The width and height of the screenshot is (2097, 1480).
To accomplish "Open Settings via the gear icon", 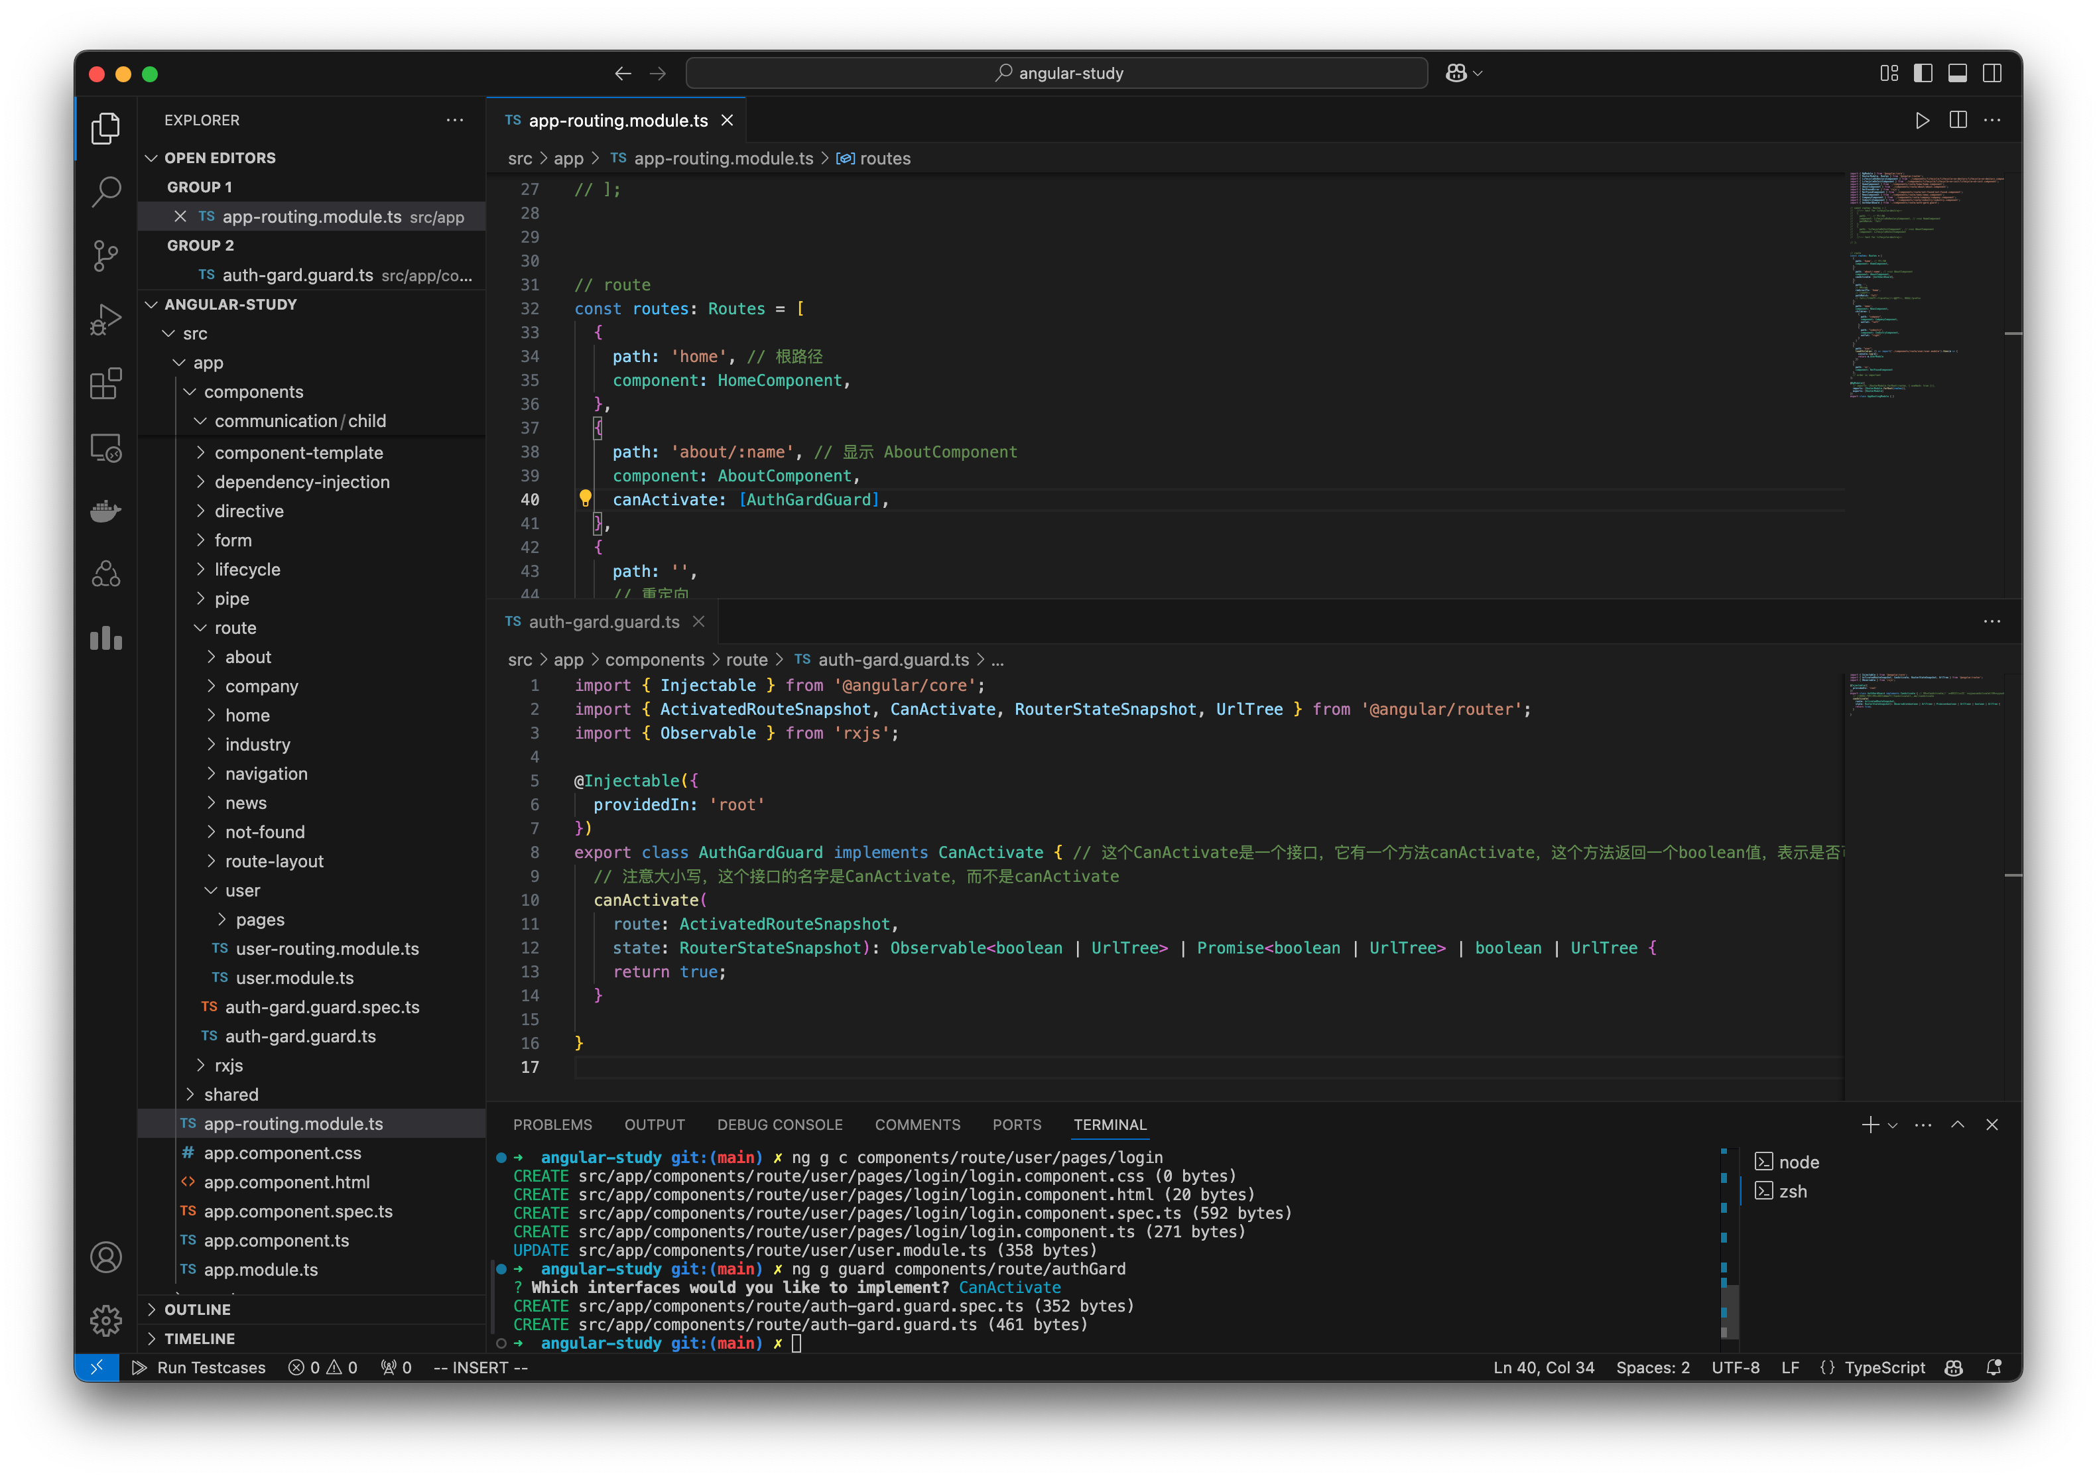I will pos(106,1320).
